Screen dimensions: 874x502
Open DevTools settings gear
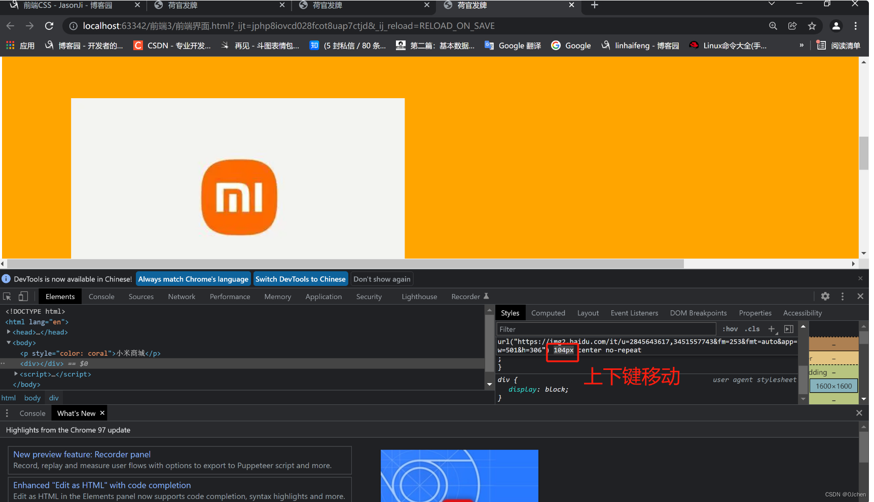click(x=825, y=297)
